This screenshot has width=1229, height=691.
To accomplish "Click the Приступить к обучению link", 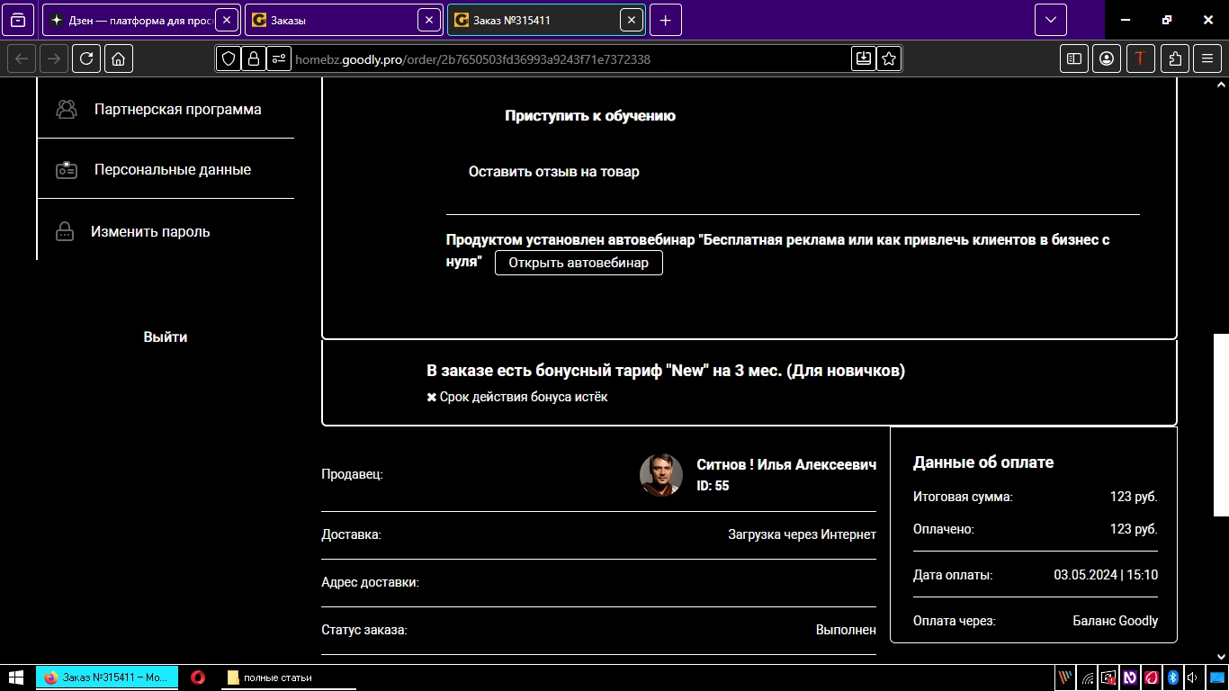I will [x=589, y=116].
